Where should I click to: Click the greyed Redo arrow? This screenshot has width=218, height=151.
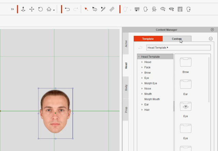76,9
